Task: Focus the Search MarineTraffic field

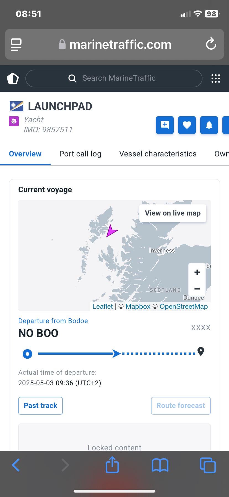Action: click(114, 78)
